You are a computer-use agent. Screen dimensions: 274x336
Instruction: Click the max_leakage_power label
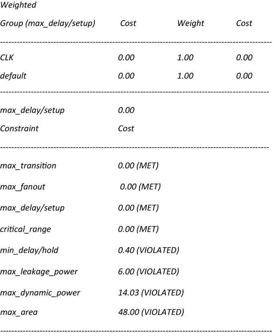click(x=39, y=272)
